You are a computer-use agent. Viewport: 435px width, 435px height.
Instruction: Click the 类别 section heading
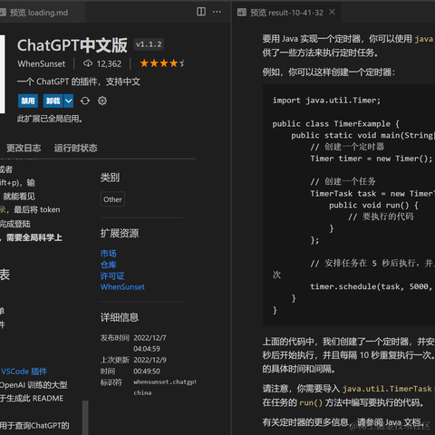[x=110, y=178]
